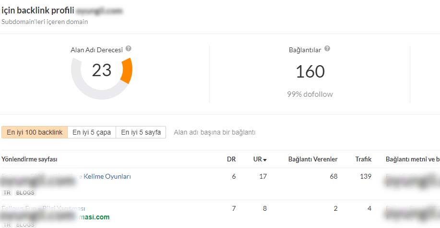Click the help icon beside Bağlantılar

click(327, 48)
